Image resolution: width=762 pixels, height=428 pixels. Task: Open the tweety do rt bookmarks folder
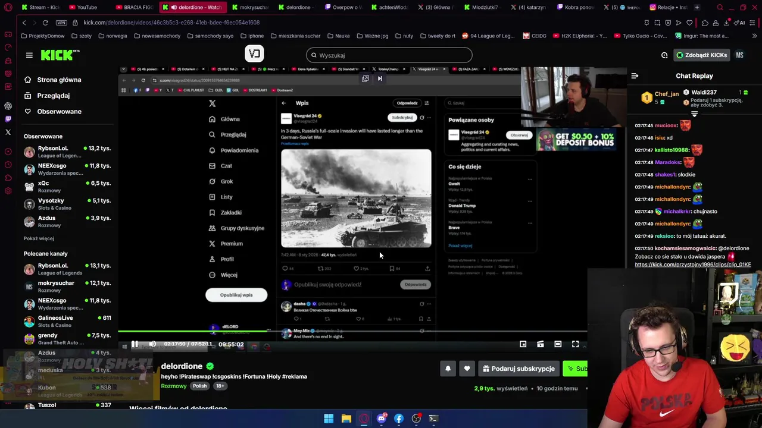pyautogui.click(x=437, y=36)
